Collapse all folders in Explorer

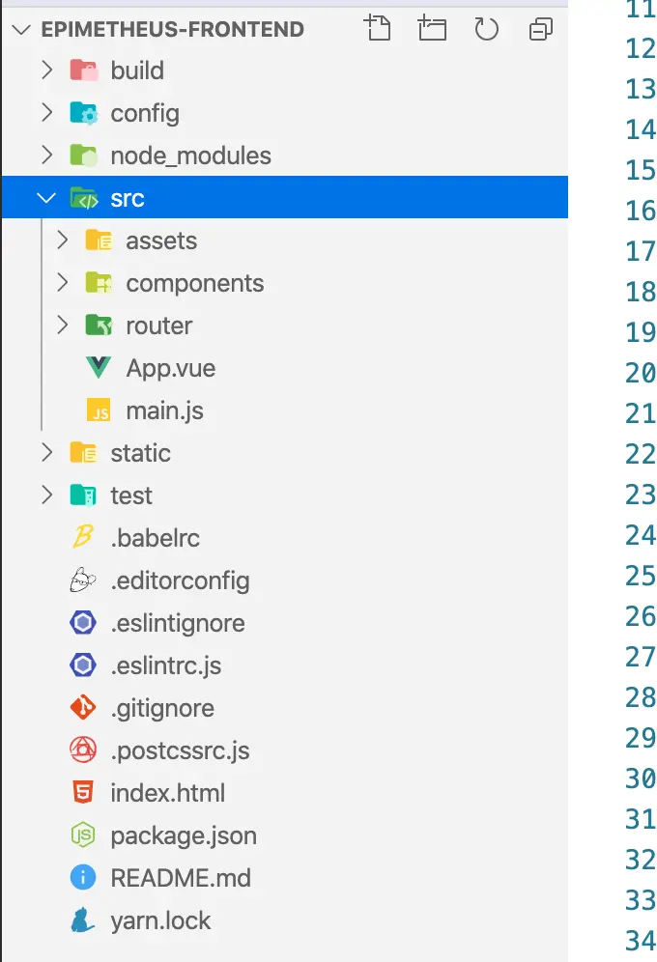(540, 29)
